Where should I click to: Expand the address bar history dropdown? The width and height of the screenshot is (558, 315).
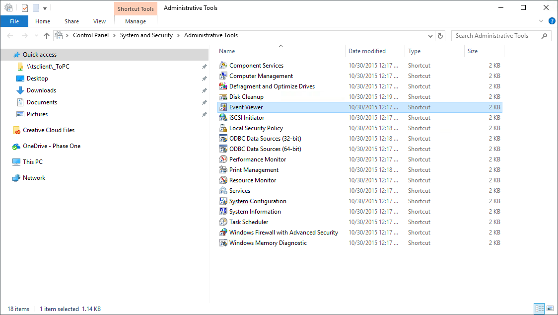[x=430, y=36]
